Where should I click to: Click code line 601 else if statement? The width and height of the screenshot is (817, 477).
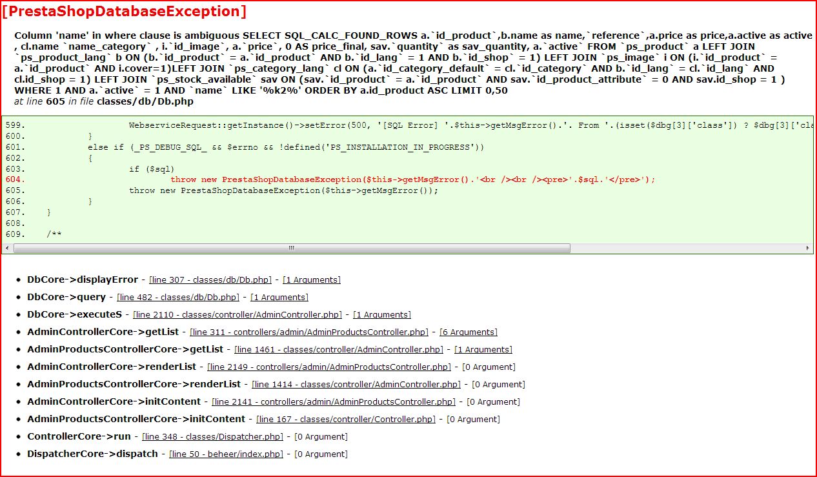(286, 147)
